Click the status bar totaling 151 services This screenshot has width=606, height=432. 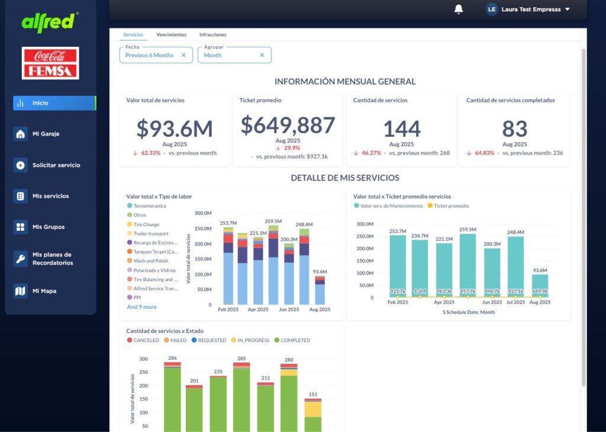click(x=313, y=415)
